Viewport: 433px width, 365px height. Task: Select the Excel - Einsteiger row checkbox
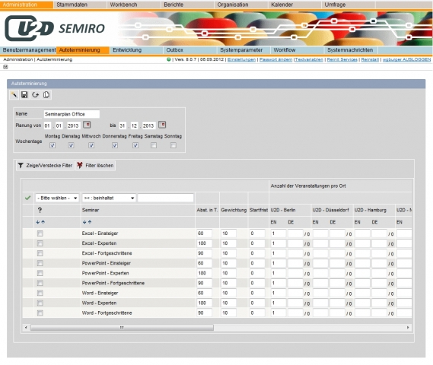point(40,233)
